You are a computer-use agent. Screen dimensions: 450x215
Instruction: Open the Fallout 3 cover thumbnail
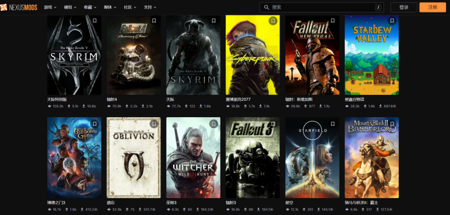(x=252, y=157)
